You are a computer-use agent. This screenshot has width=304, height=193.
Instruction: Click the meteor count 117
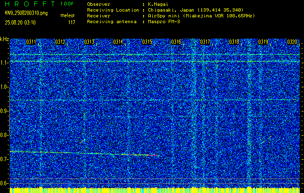click(x=72, y=23)
